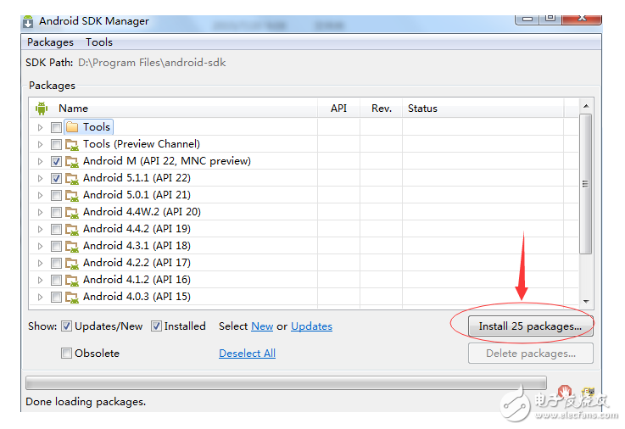Click the scrollbar down arrow
This screenshot has height=429, width=625.
point(585,302)
